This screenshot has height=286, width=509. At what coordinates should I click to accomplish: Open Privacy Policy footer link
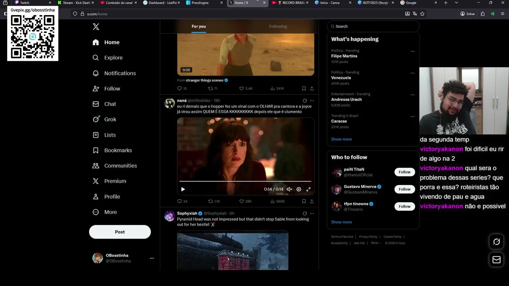[368, 237]
